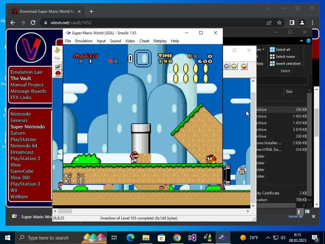Viewport: 325px width, 244px height.
Task: Open the Input menu in Snes9x
Action: pyautogui.click(x=101, y=41)
